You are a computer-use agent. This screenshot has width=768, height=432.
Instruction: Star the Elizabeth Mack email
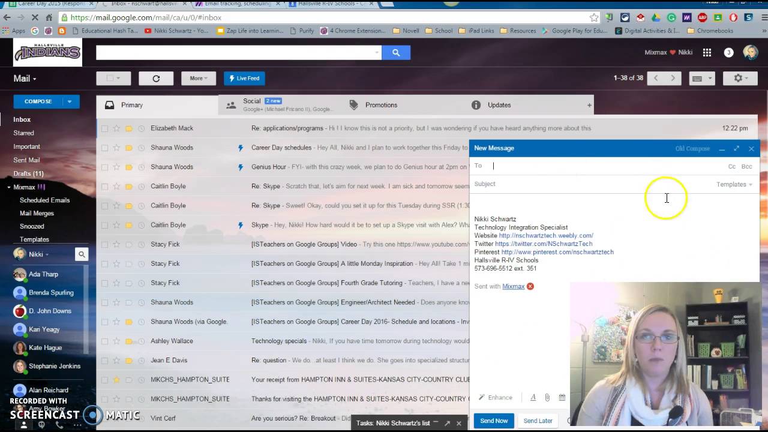point(116,128)
